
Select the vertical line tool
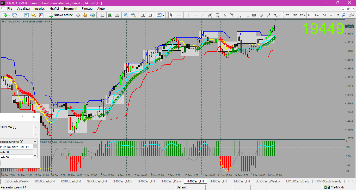188,15
